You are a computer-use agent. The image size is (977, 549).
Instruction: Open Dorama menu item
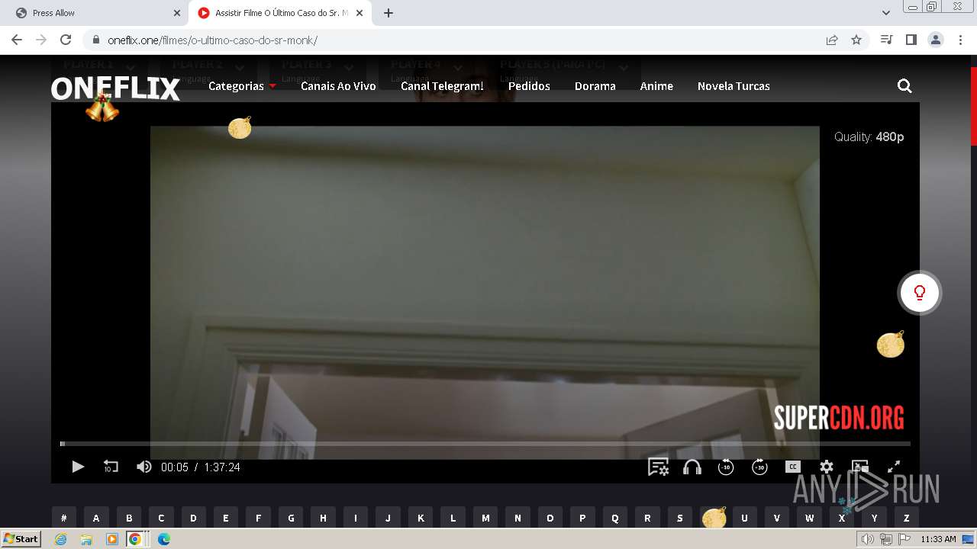[595, 86]
